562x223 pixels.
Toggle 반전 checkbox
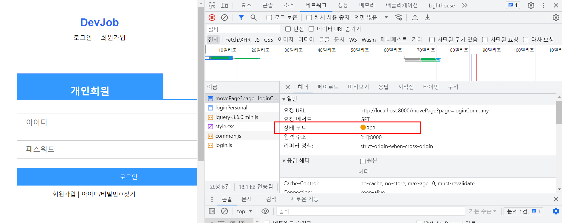coord(288,29)
